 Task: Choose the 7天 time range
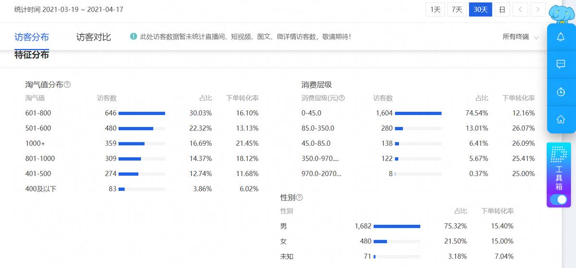tap(457, 10)
